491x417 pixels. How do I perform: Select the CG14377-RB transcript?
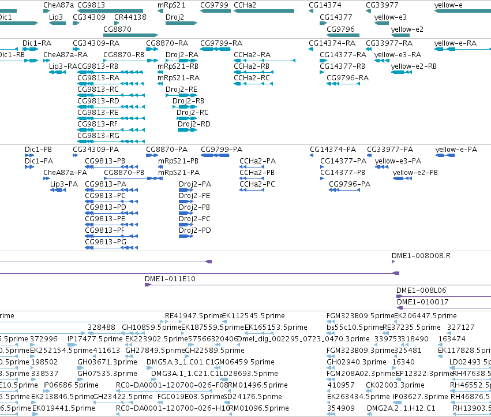click(321, 72)
